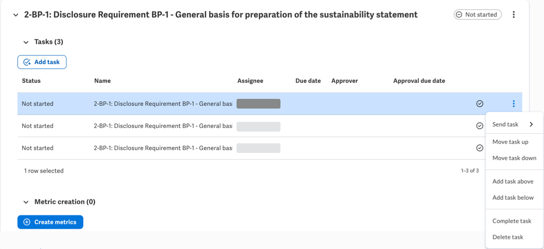Select the second Not started task row
Screen dimensions: 544x249
161,126
